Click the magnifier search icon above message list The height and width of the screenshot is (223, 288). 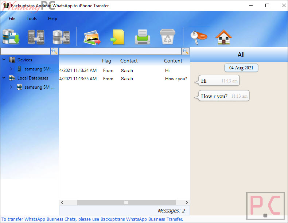[x=186, y=51]
